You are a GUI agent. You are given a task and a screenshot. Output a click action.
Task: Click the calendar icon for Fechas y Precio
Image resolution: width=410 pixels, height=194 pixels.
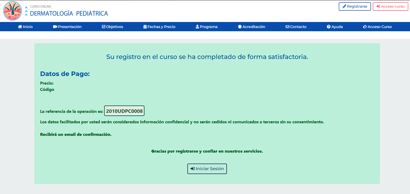coord(145,27)
